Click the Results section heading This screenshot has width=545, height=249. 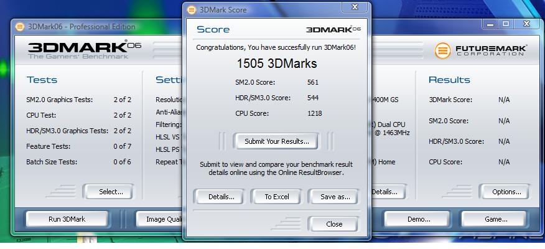(449, 80)
